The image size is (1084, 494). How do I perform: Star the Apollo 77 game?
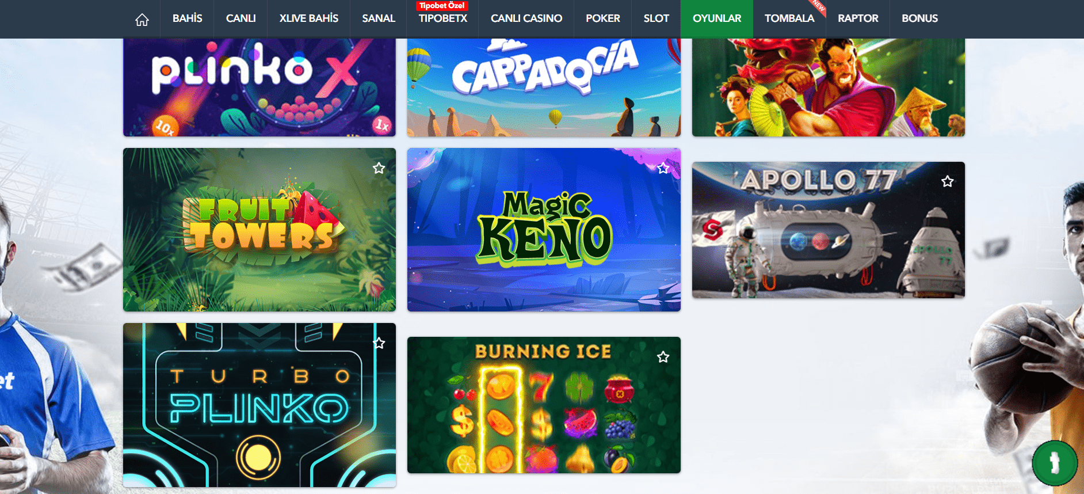[947, 182]
